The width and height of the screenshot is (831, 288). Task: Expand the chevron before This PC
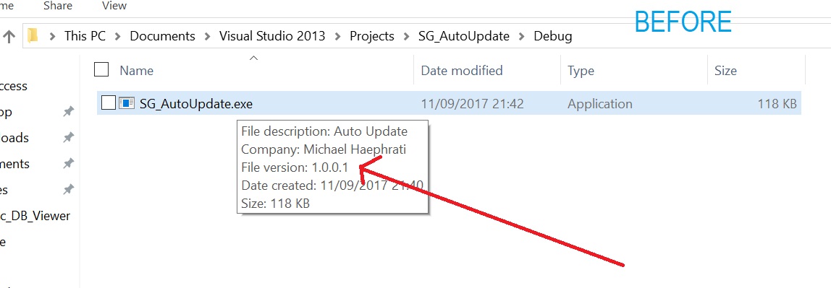coord(52,37)
